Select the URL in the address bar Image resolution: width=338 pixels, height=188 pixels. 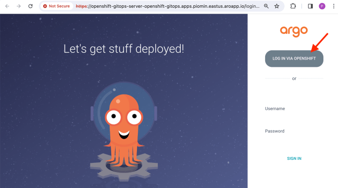coord(168,6)
